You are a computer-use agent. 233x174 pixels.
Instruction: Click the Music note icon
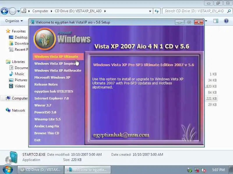coord(11,74)
